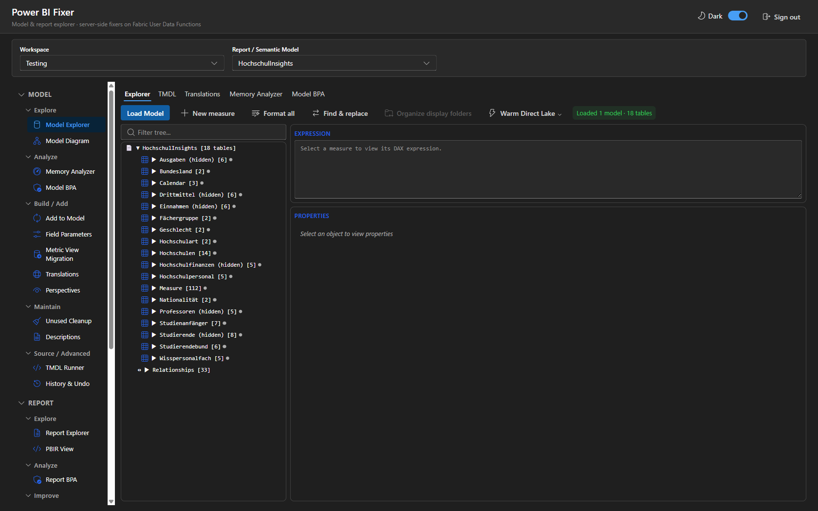Screen dimensions: 818x511
Task: Switch to the TMDL tab
Action: pyautogui.click(x=167, y=94)
